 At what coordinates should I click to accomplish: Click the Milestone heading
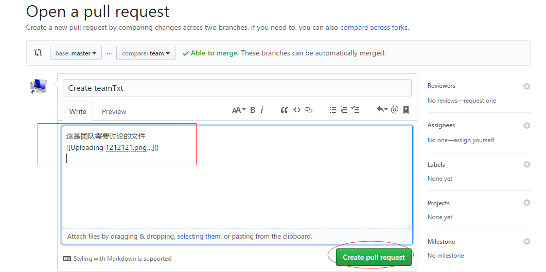[x=441, y=241]
